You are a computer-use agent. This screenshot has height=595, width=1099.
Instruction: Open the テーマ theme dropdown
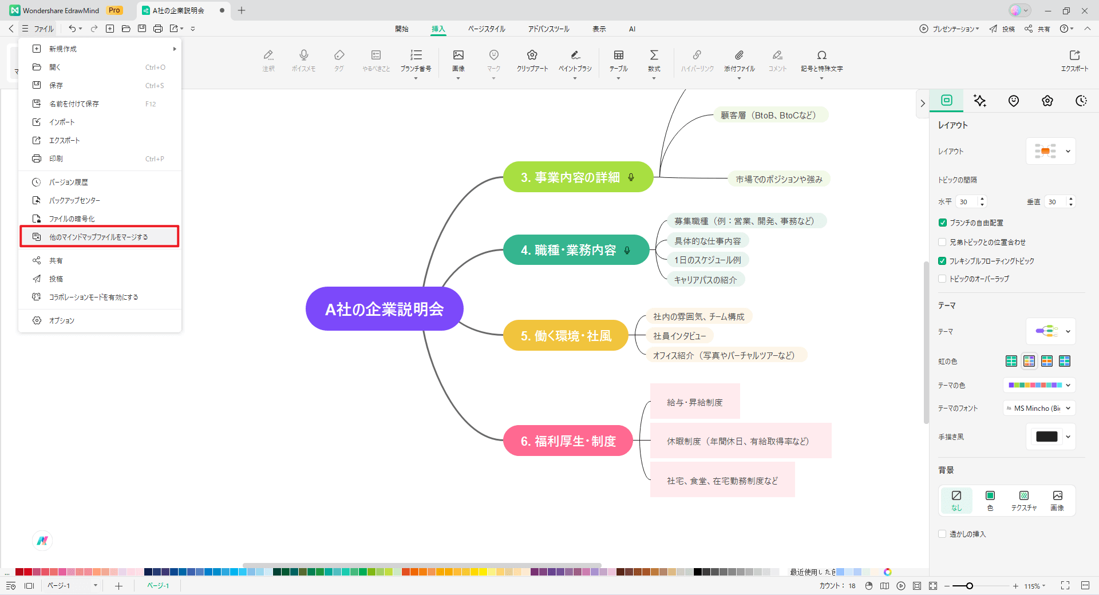click(1051, 331)
